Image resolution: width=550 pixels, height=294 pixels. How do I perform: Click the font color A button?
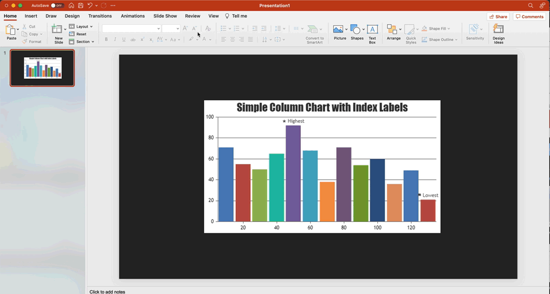pyautogui.click(x=204, y=39)
